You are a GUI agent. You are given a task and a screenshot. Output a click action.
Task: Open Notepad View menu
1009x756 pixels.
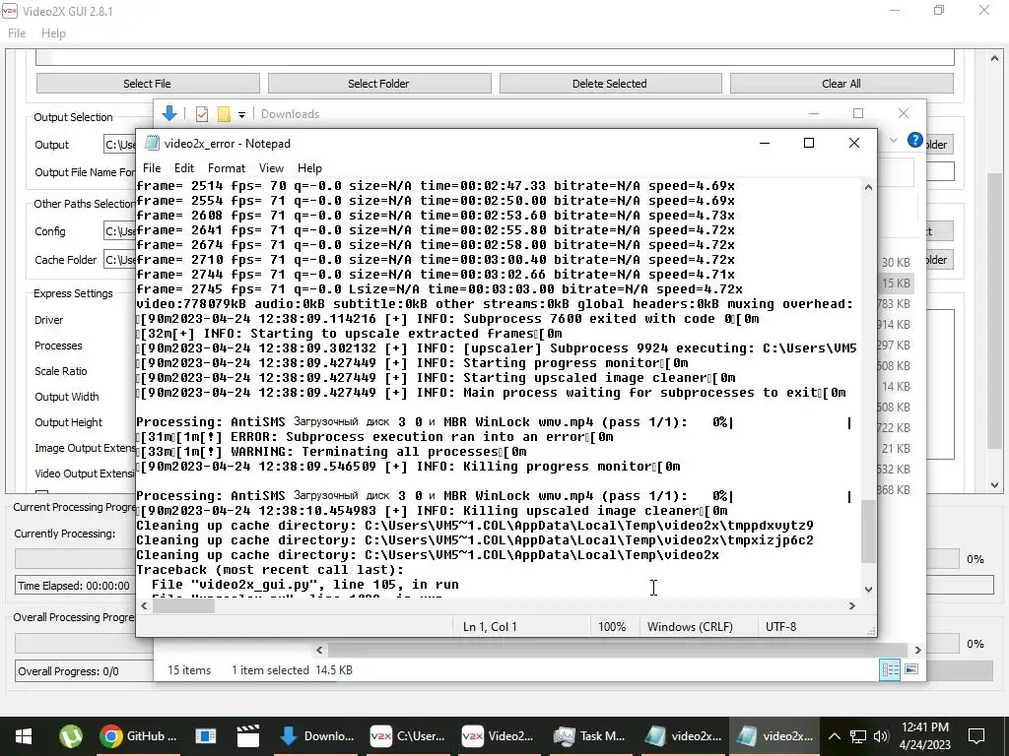point(271,167)
